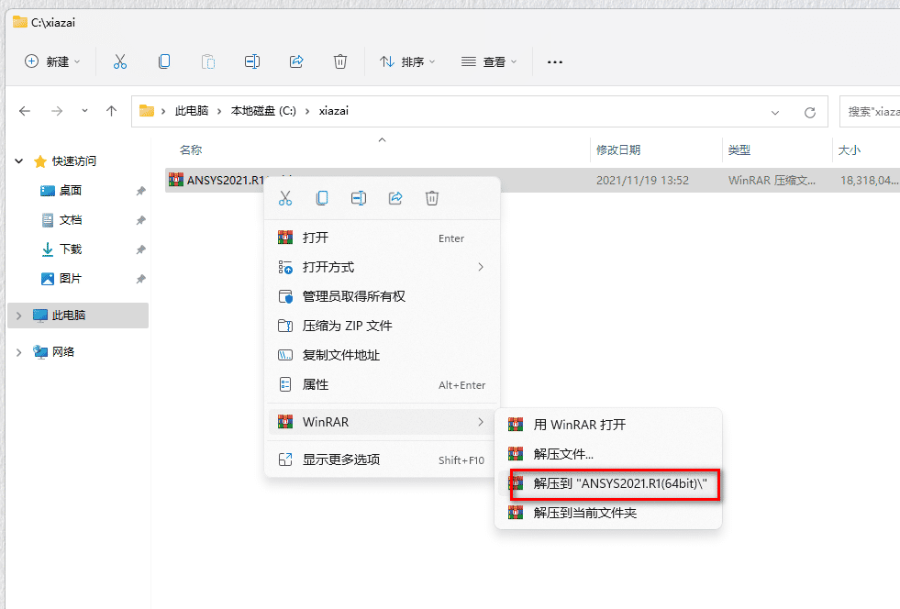Expand the 此电脑 tree node
Image resolution: width=900 pixels, height=609 pixels.
pyautogui.click(x=19, y=316)
